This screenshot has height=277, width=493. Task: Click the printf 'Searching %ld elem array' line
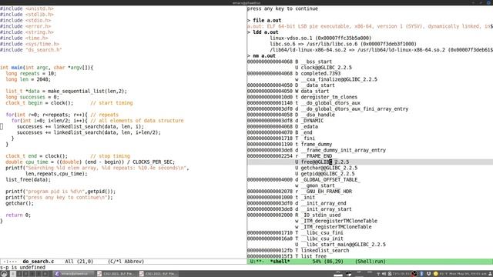98,168
